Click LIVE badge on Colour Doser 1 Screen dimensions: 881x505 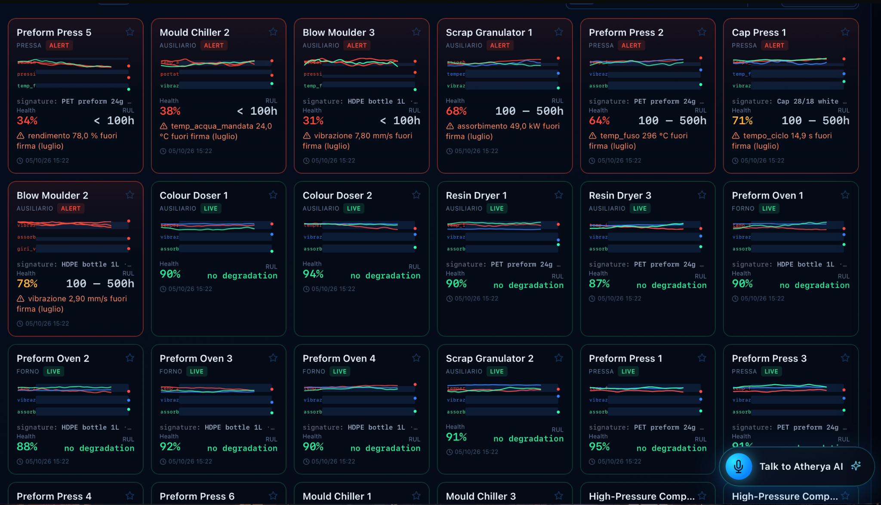[211, 208]
